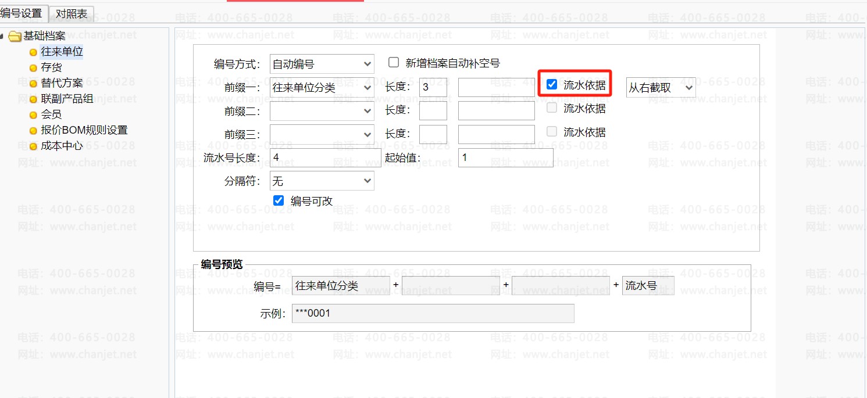867x398 pixels.
Task: Open the 从右截取 dropdown
Action: pos(661,88)
